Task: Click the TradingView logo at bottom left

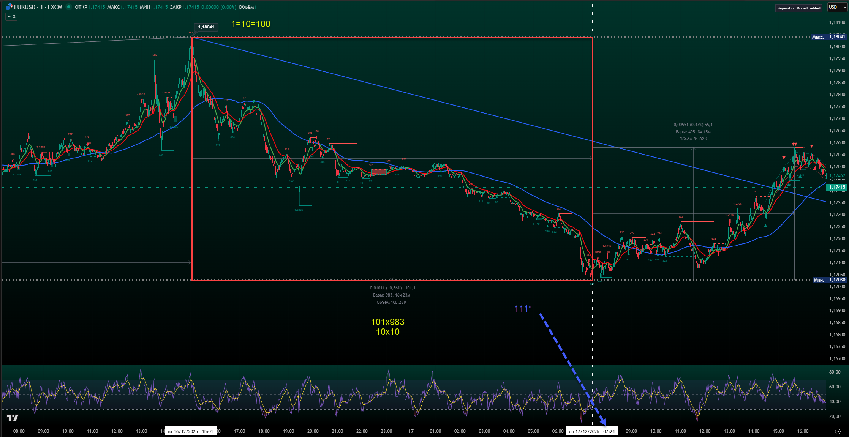Action: pos(13,418)
